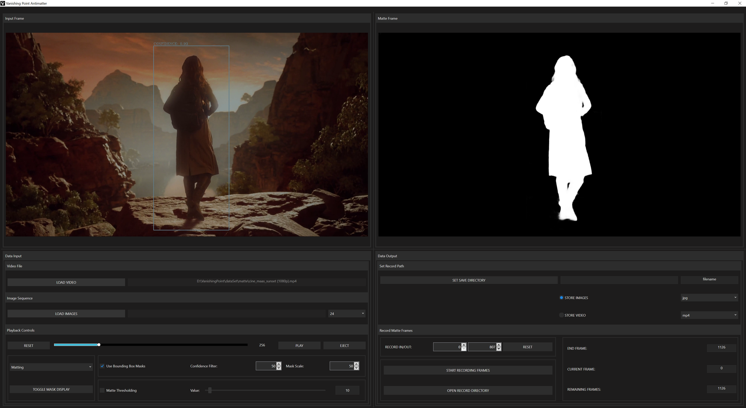Viewport: 746px width, 408px height.
Task: Increase the record in frame with the up arrow
Action: [464, 345]
